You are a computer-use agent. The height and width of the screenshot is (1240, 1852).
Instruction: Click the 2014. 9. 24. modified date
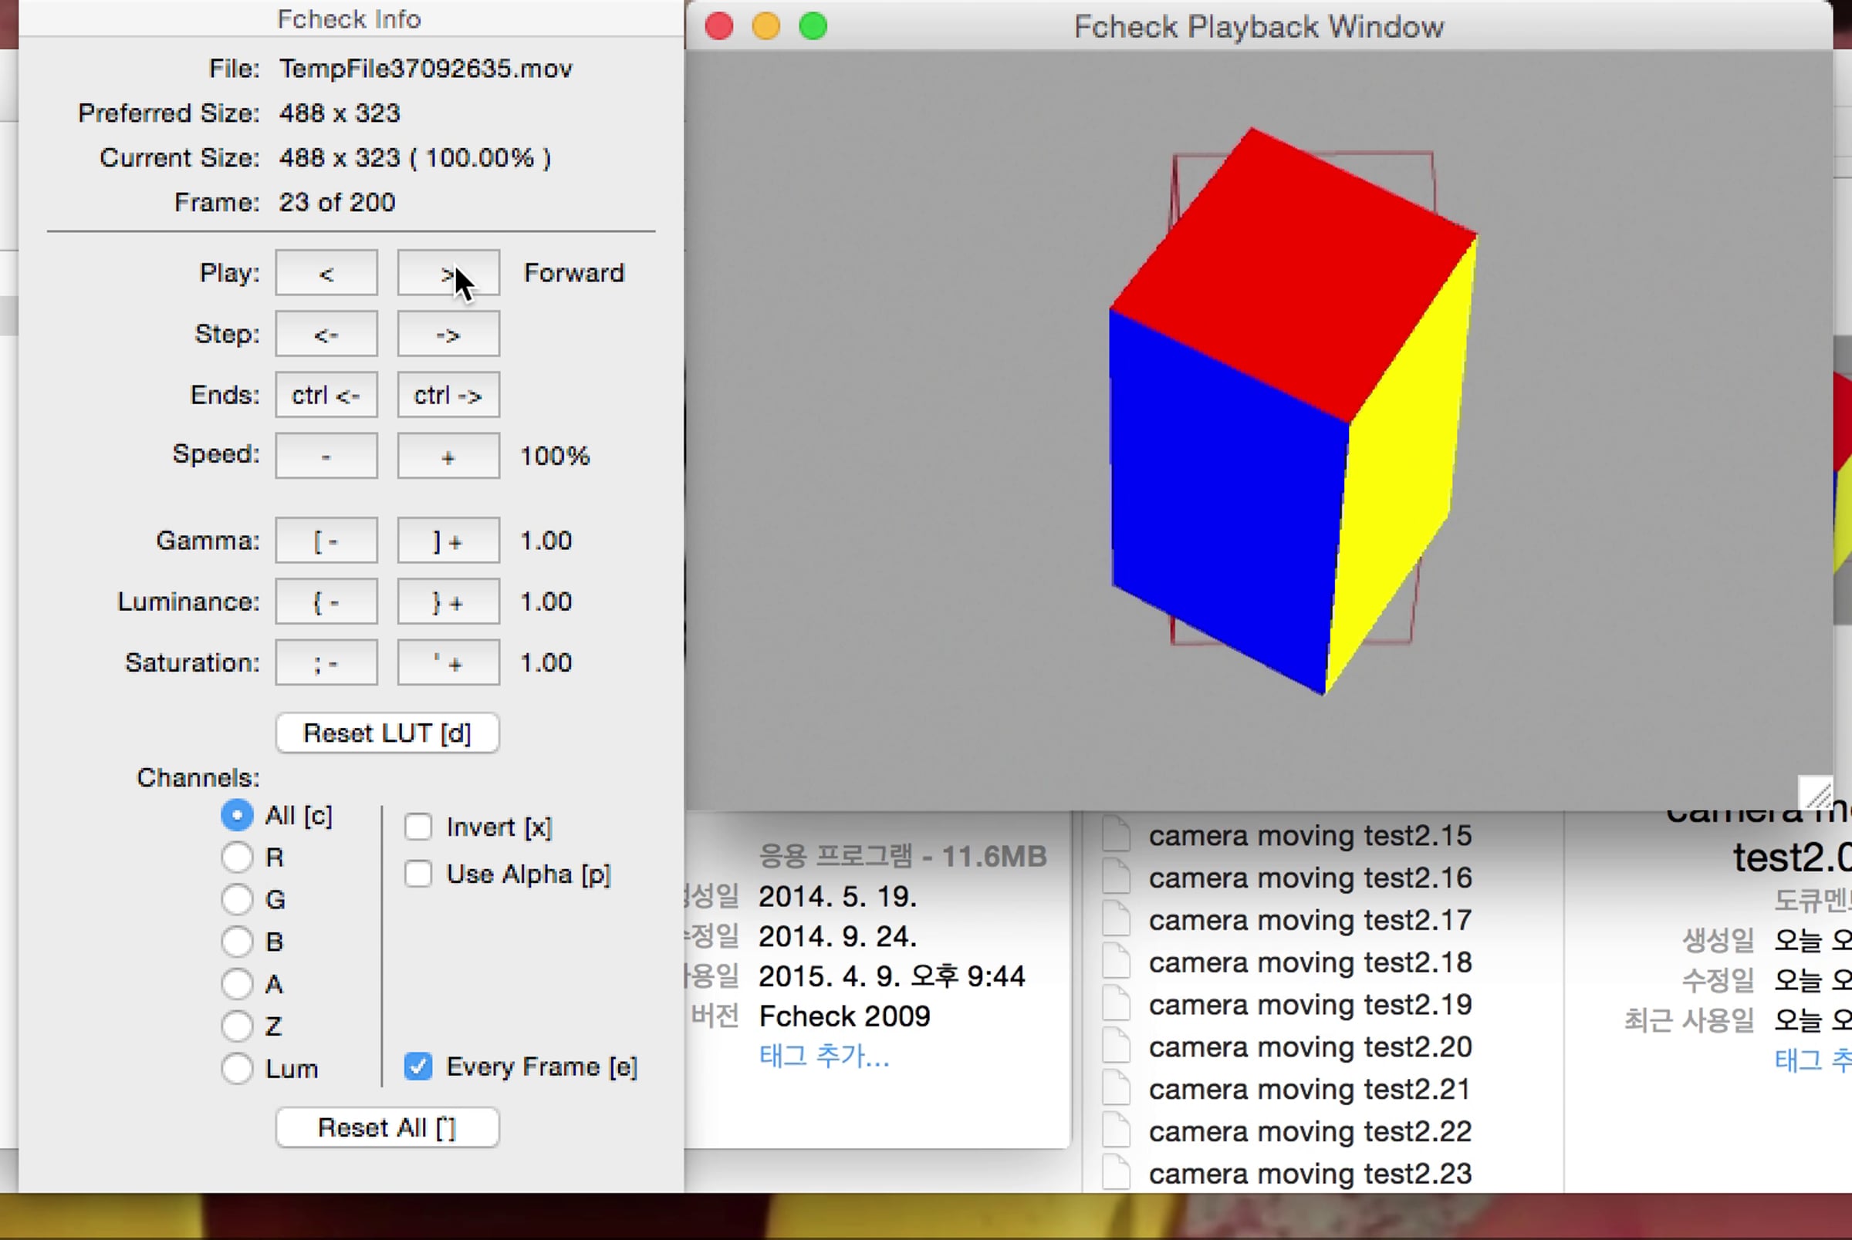click(x=838, y=937)
